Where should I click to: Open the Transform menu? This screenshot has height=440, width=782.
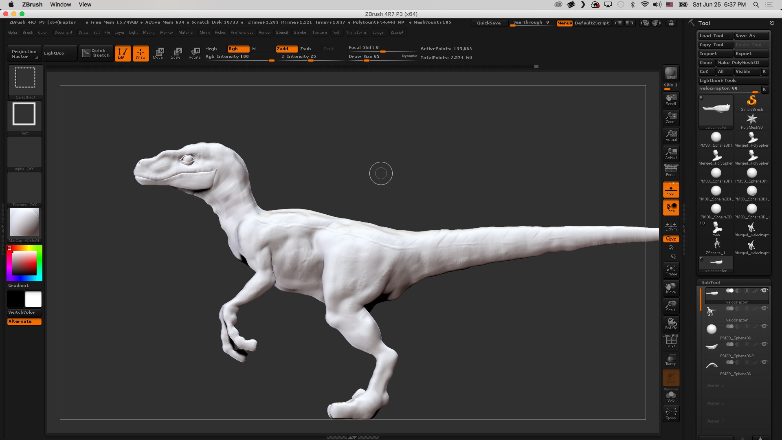pos(356,33)
